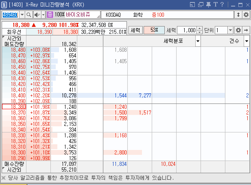Click the window layout icon in title bar
Screen dimensions: 251x185
192,4
